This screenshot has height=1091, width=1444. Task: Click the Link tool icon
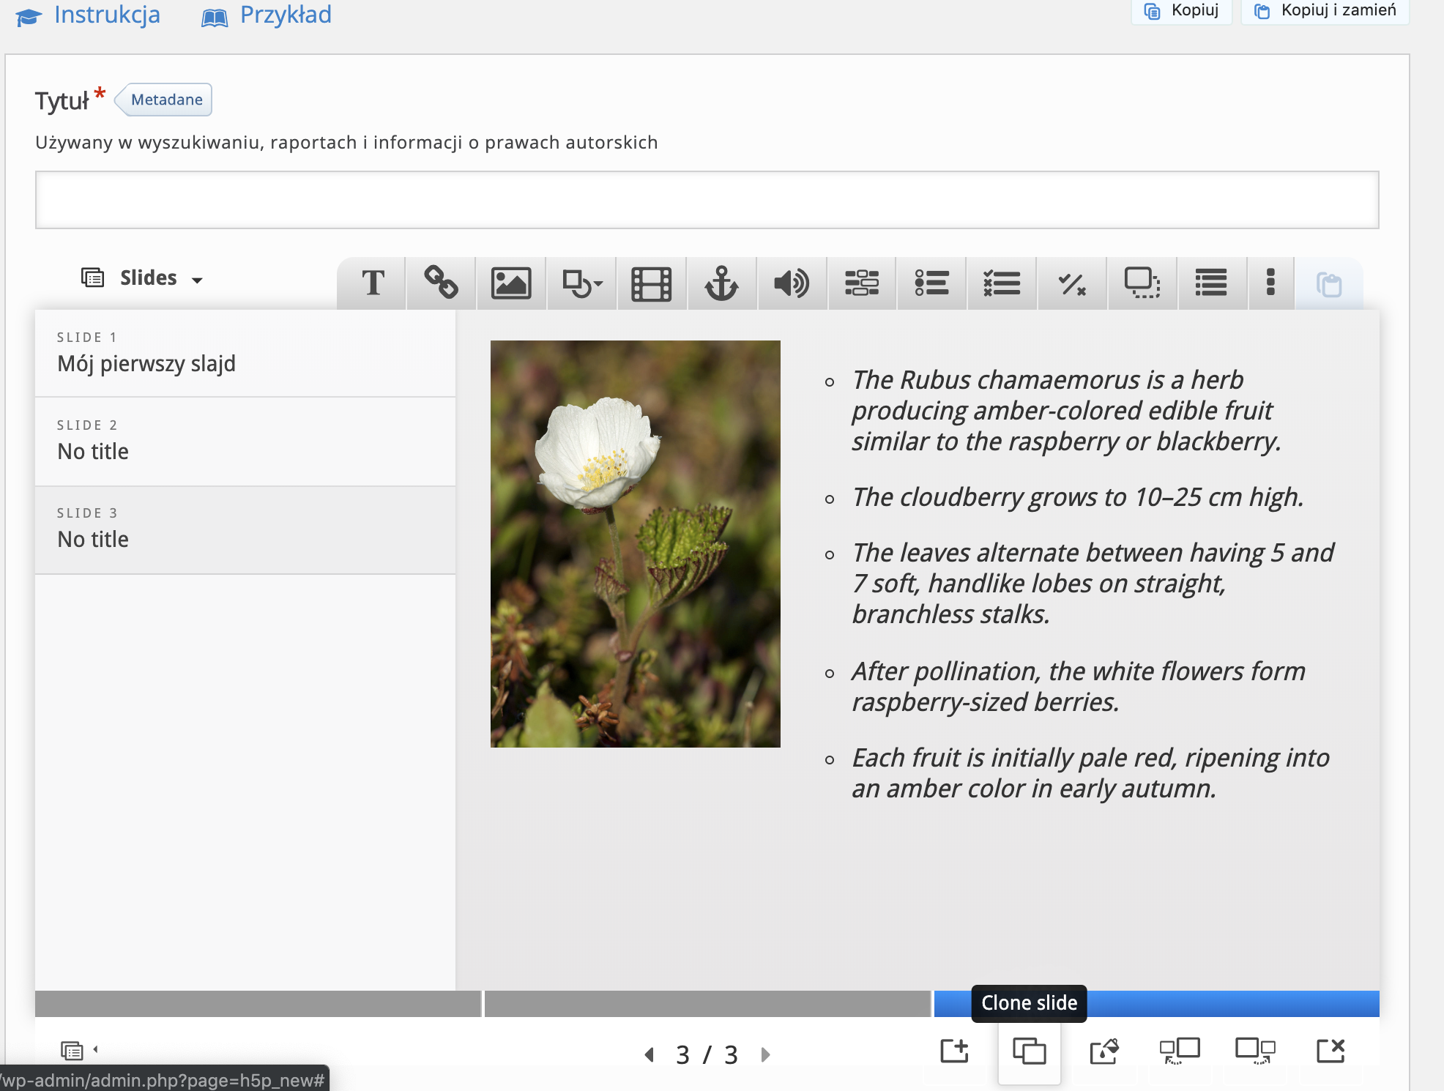(441, 283)
